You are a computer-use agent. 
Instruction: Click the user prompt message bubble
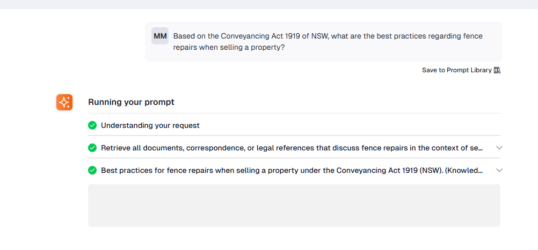(324, 42)
